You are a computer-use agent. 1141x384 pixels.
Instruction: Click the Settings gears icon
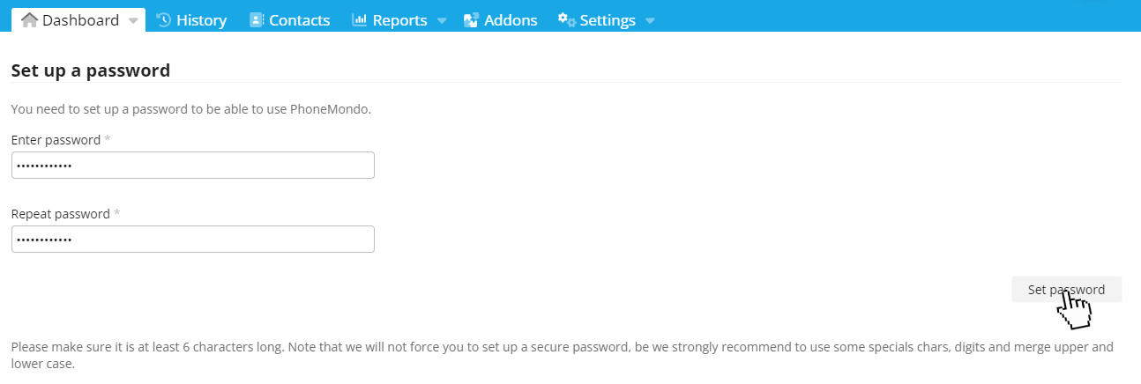(x=567, y=19)
